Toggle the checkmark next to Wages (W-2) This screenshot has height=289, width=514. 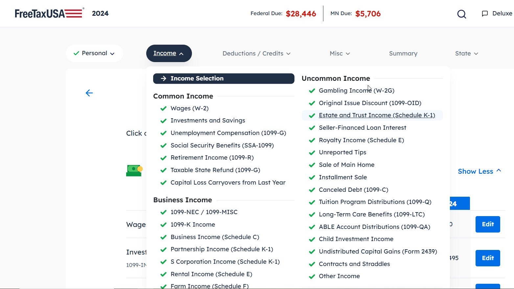(163, 108)
